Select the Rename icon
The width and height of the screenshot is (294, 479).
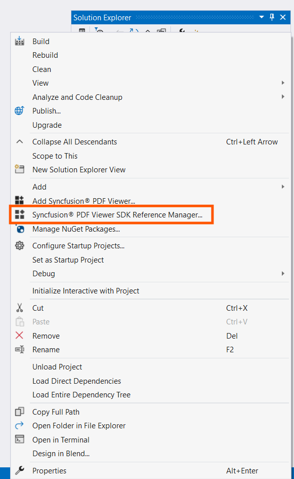pyautogui.click(x=19, y=349)
